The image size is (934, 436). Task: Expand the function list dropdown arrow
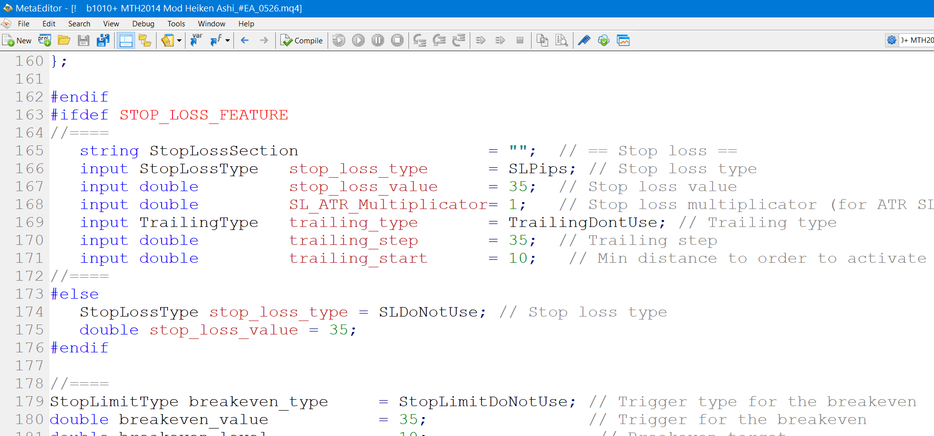[x=227, y=40]
